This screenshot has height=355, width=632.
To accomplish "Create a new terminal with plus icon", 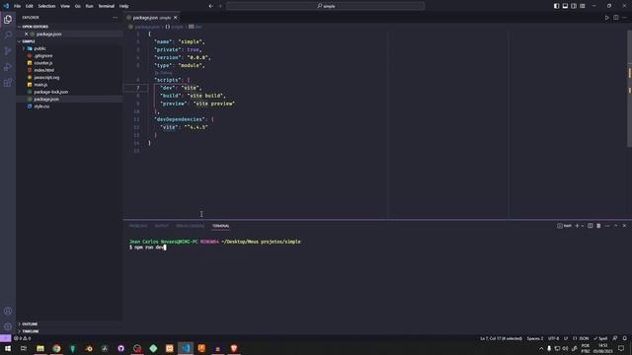I will click(577, 226).
